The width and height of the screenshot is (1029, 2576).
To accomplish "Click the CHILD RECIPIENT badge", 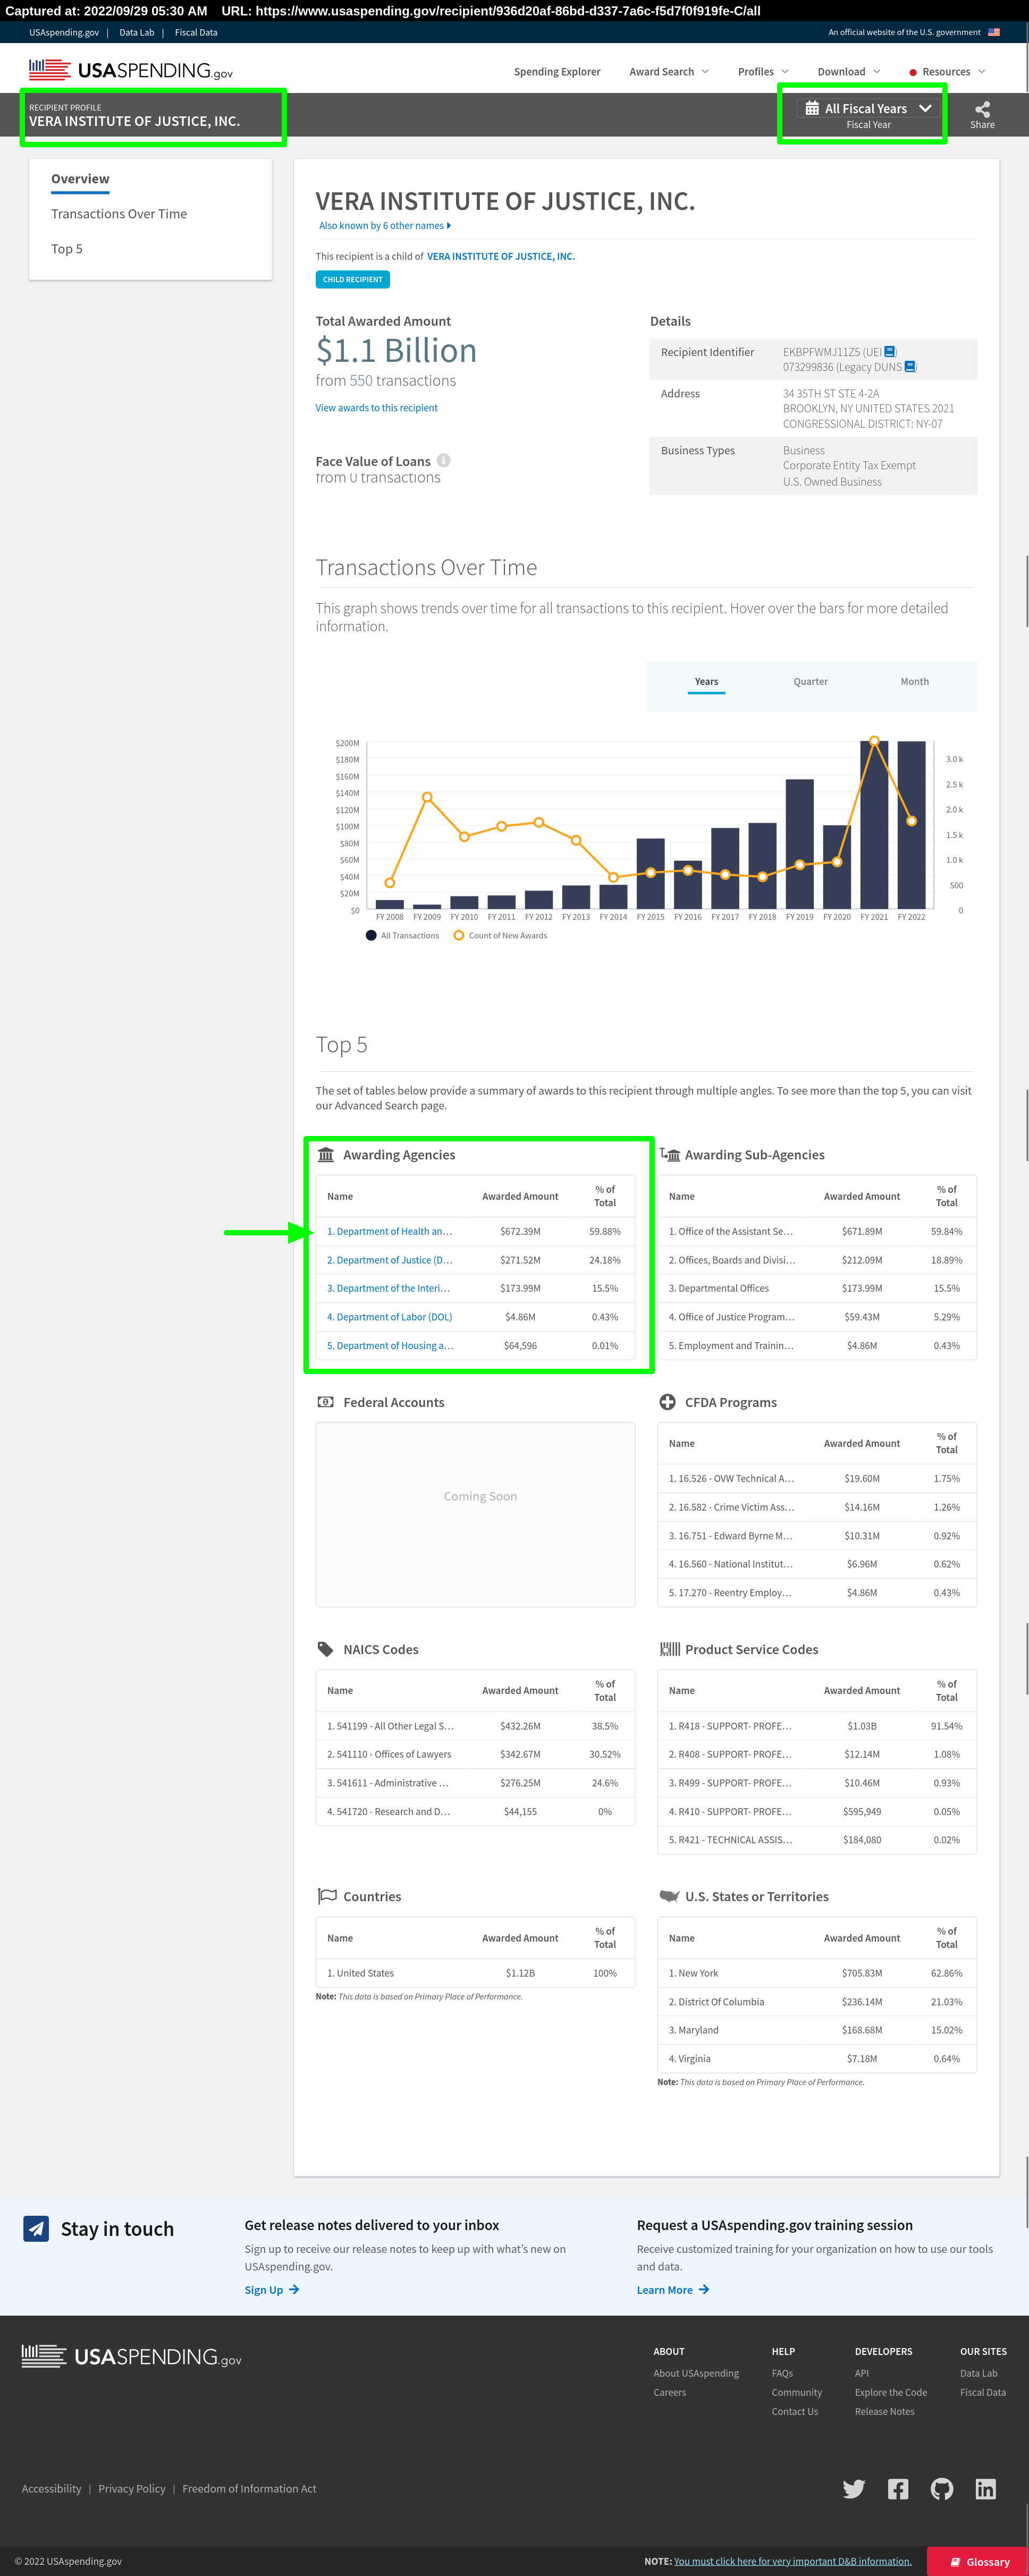I will coord(352,280).
